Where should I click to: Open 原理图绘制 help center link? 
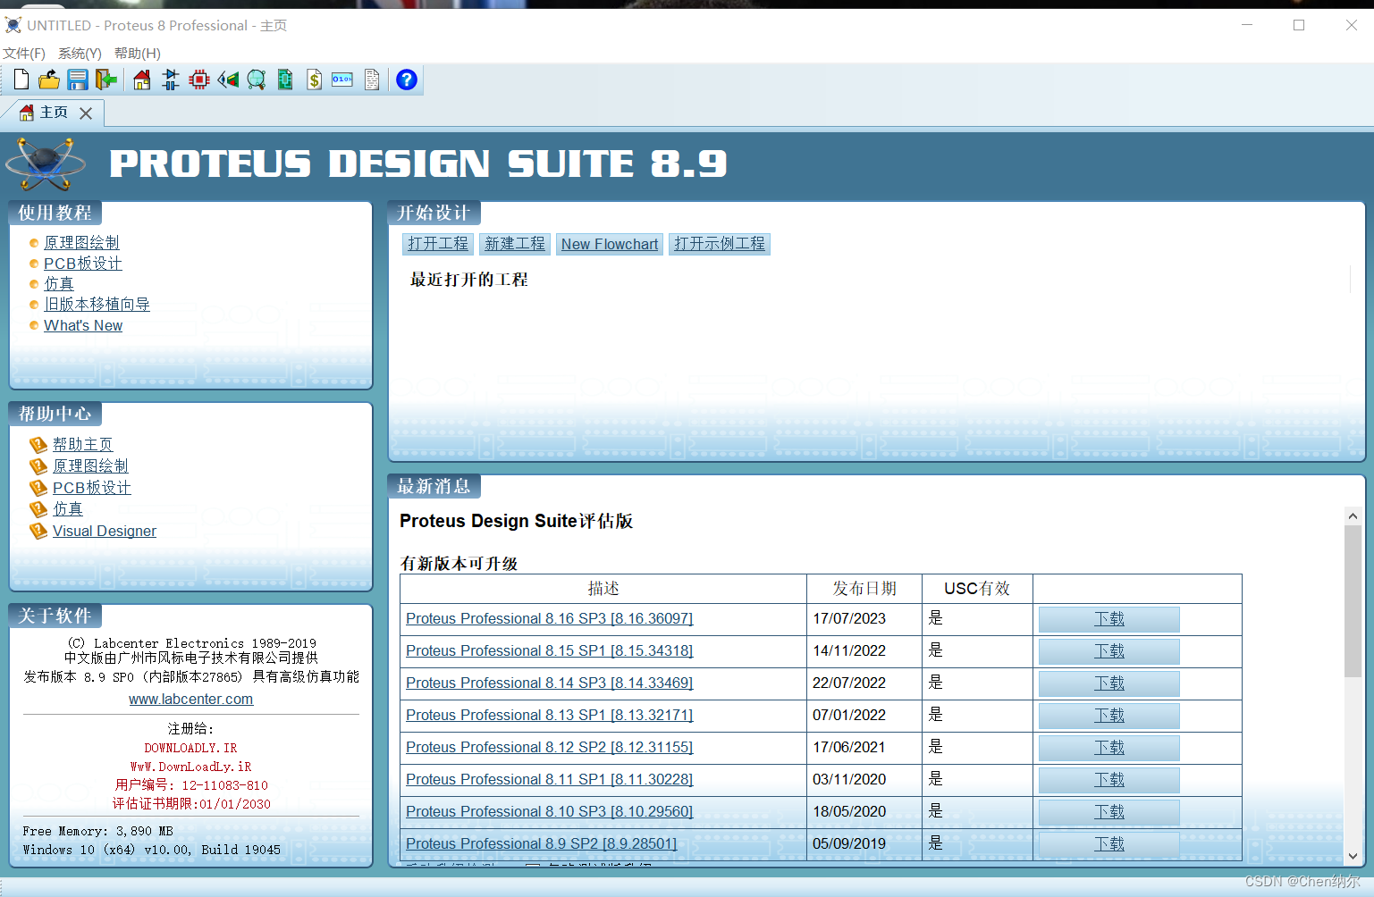[90, 465]
